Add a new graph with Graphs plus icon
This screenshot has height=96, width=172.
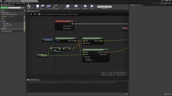[x=24, y=11]
